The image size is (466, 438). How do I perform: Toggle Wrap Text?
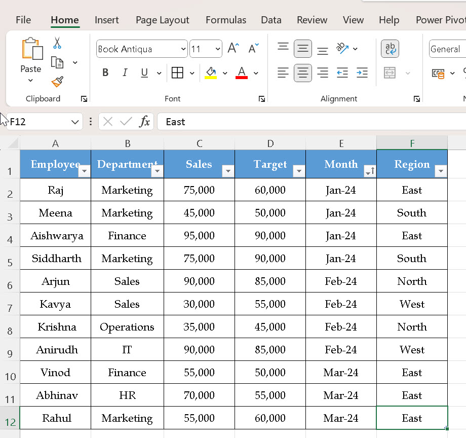tap(390, 49)
